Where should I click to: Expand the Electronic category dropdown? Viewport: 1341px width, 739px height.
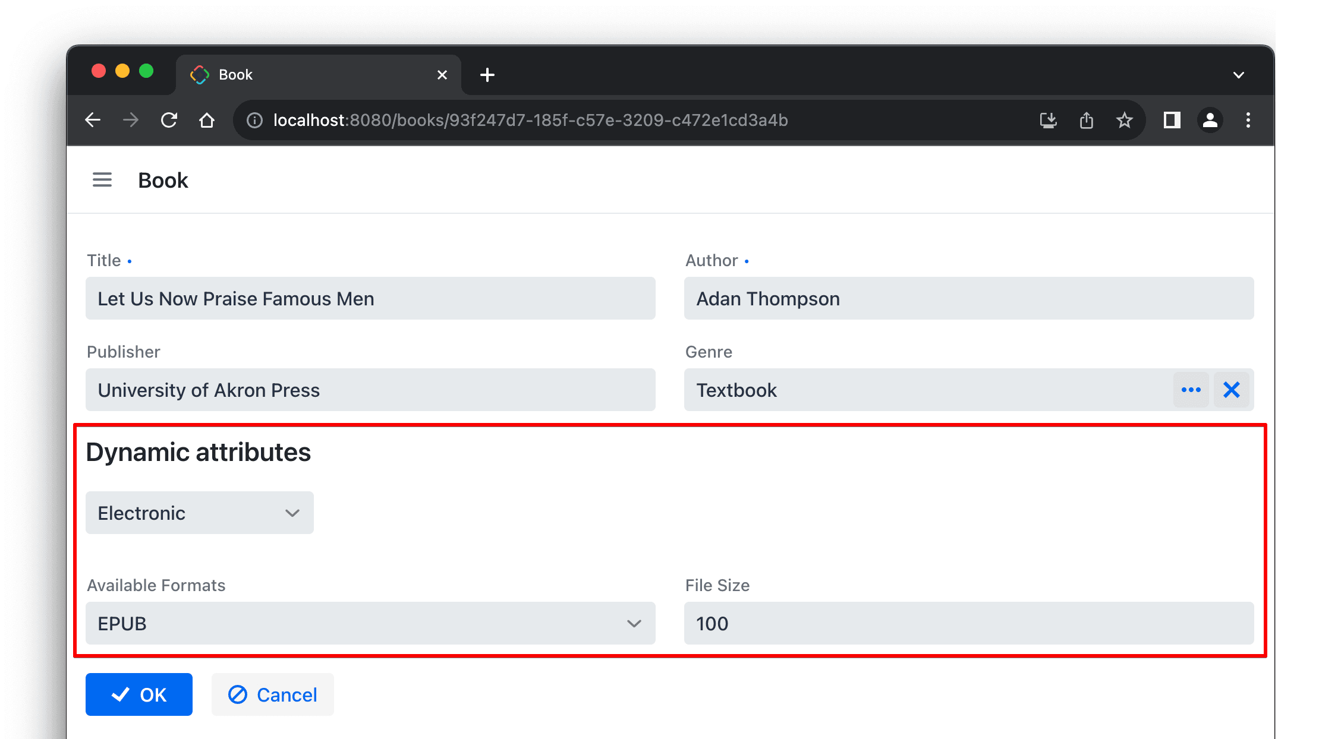coord(200,513)
